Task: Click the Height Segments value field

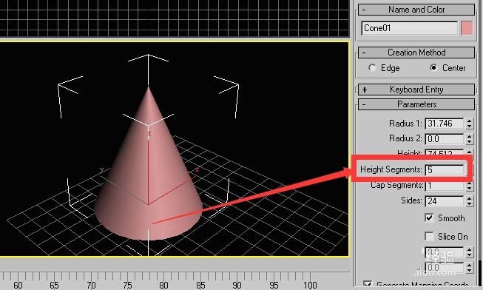Action: pyautogui.click(x=445, y=170)
